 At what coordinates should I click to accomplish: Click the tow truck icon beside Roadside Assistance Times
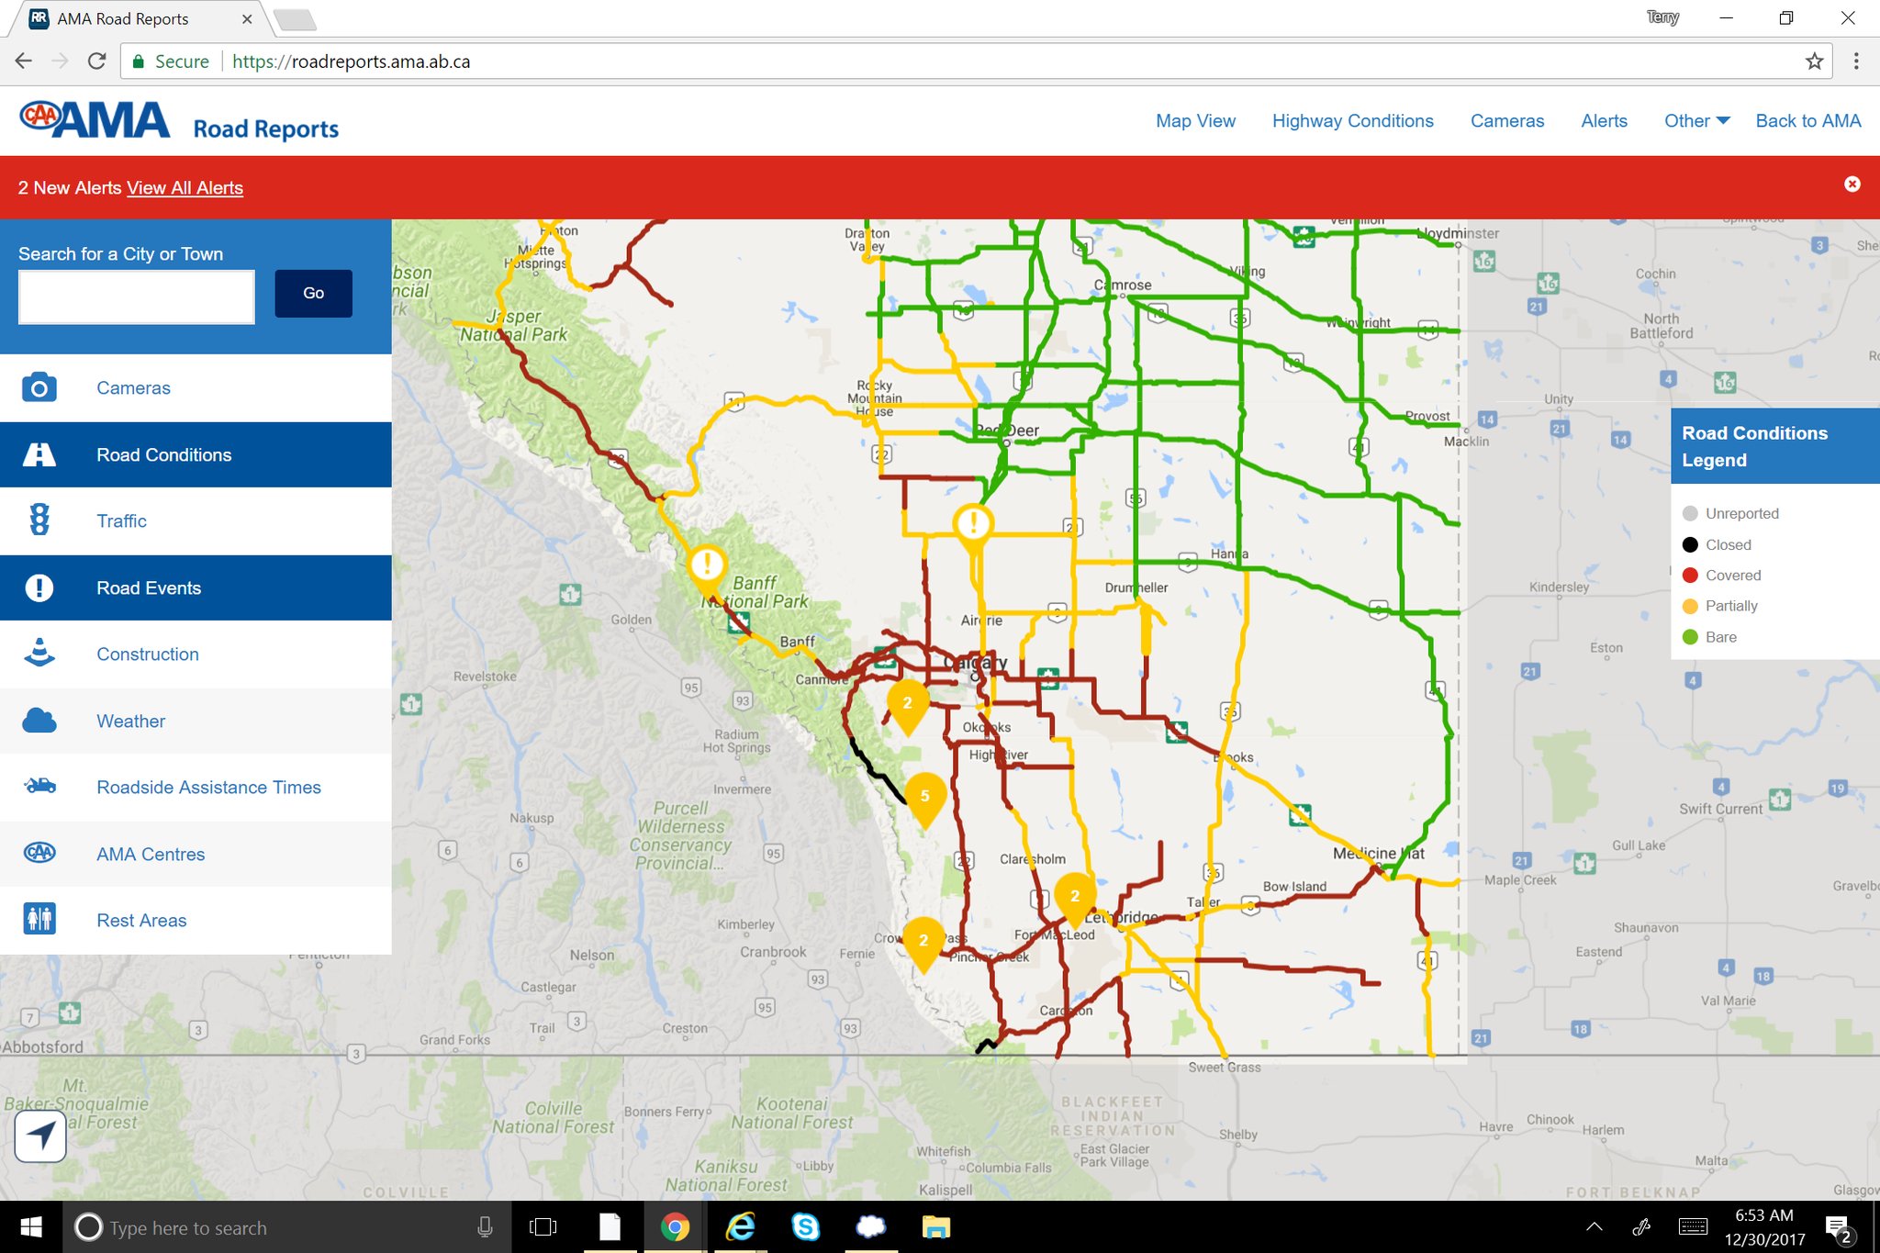pos(39,787)
